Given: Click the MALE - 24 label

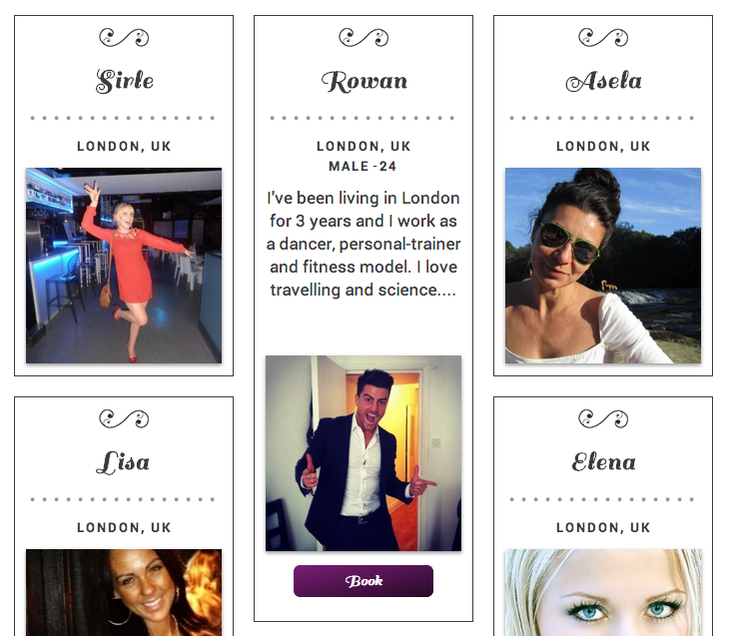Looking at the screenshot, I should pos(363,166).
